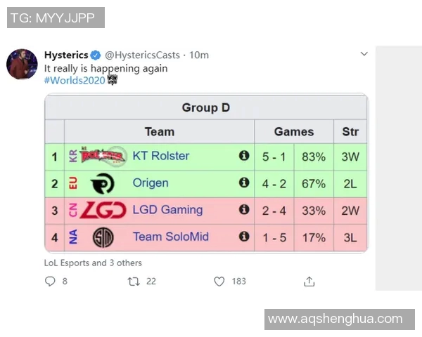Click LoL Esports and 3 others
The width and height of the screenshot is (422, 337).
93,263
